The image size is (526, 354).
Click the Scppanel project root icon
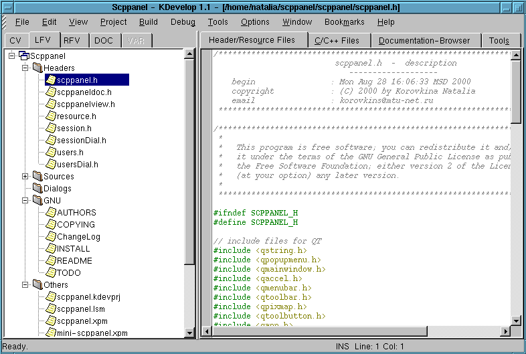(x=24, y=56)
